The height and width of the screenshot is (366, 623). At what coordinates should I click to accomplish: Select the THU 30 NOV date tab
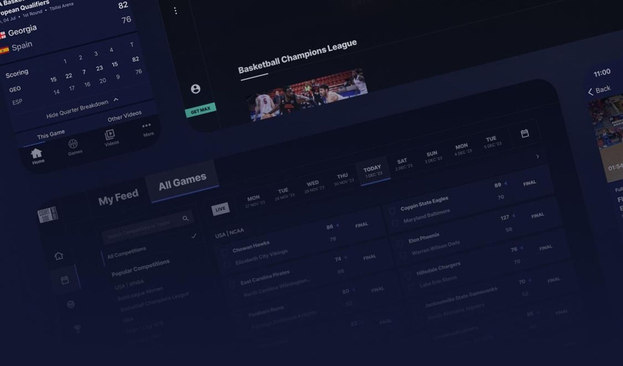click(x=344, y=179)
